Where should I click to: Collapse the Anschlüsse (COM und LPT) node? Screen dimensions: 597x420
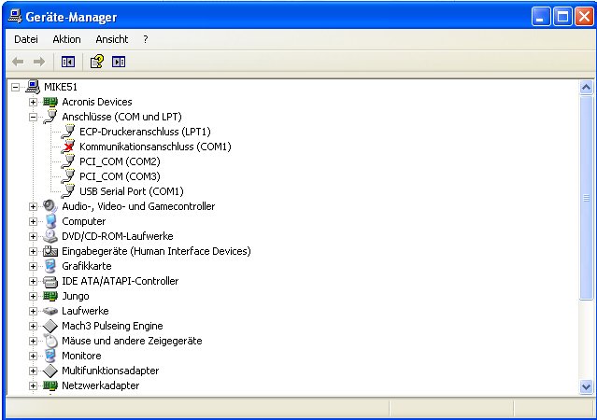(x=33, y=117)
